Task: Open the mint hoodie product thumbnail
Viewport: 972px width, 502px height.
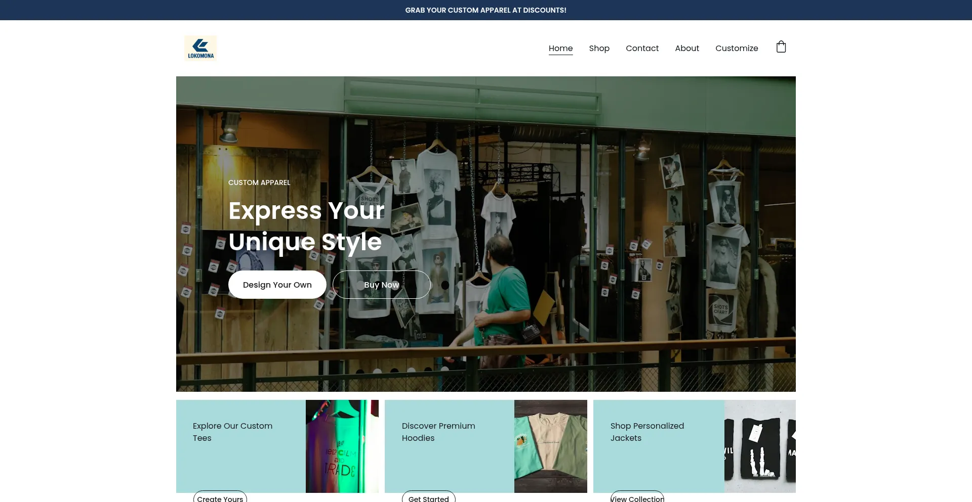Action: (551, 446)
